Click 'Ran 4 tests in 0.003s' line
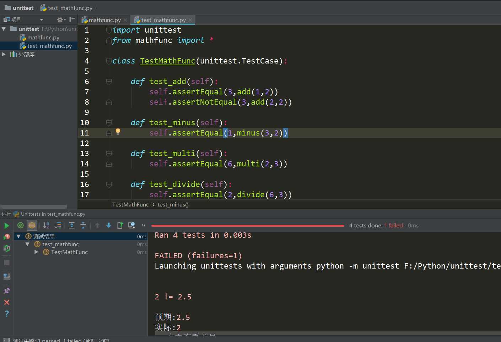Image resolution: width=501 pixels, height=342 pixels. pyautogui.click(x=203, y=235)
